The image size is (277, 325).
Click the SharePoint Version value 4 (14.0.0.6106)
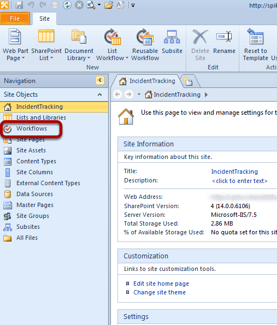coord(231,206)
